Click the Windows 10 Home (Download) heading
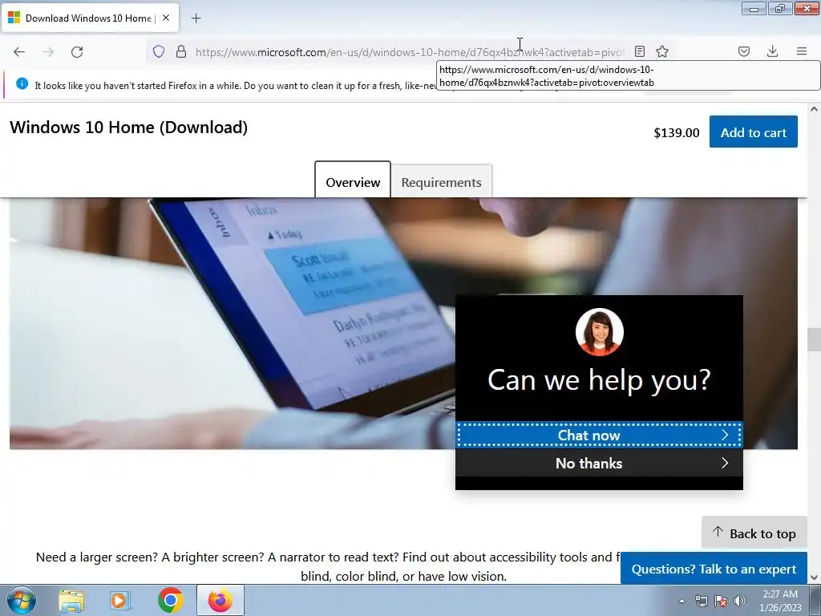821x616 pixels. tap(129, 128)
